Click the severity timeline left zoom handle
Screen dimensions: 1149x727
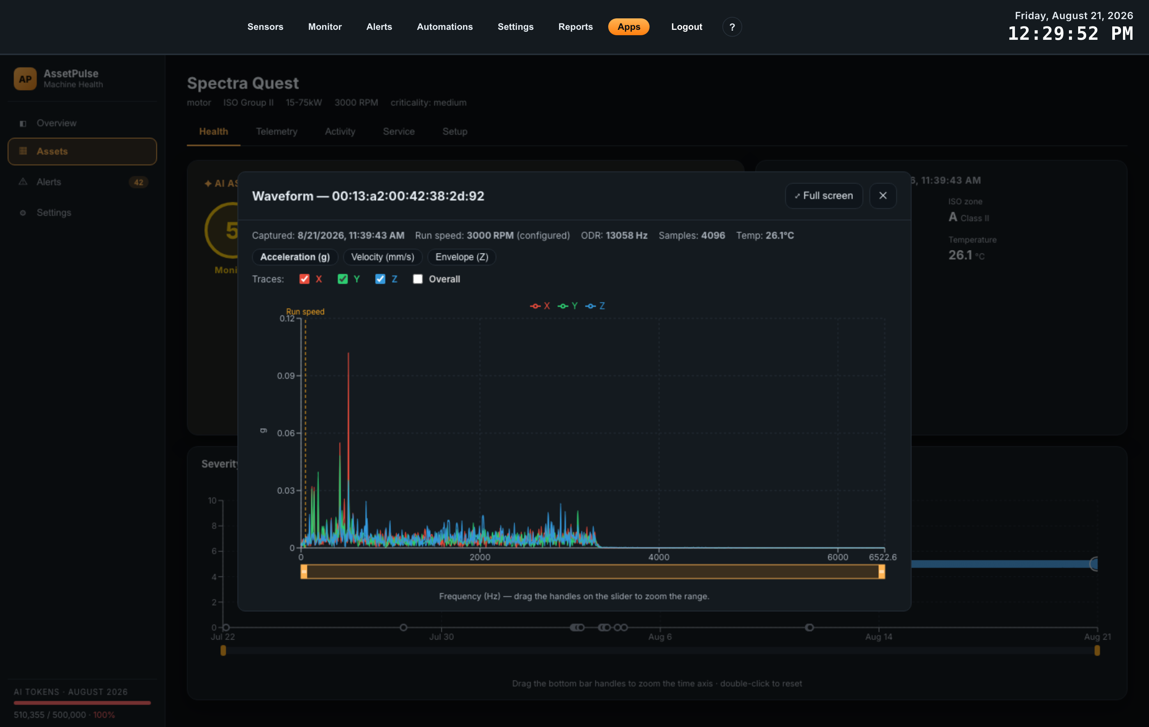pyautogui.click(x=223, y=650)
